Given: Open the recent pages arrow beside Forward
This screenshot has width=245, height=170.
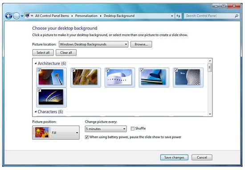Looking at the screenshot, I should pyautogui.click(x=22, y=16).
